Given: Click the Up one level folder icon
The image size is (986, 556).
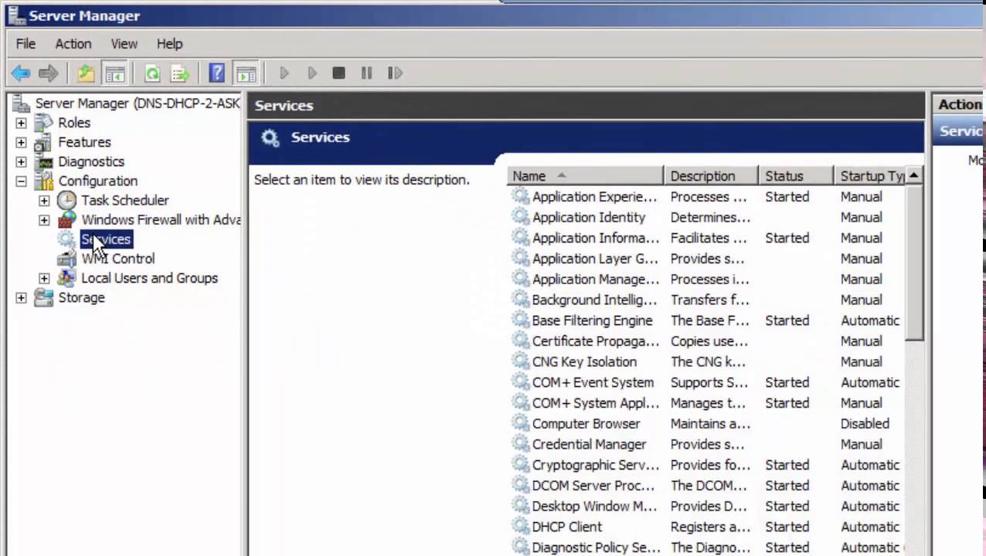Looking at the screenshot, I should 86,73.
